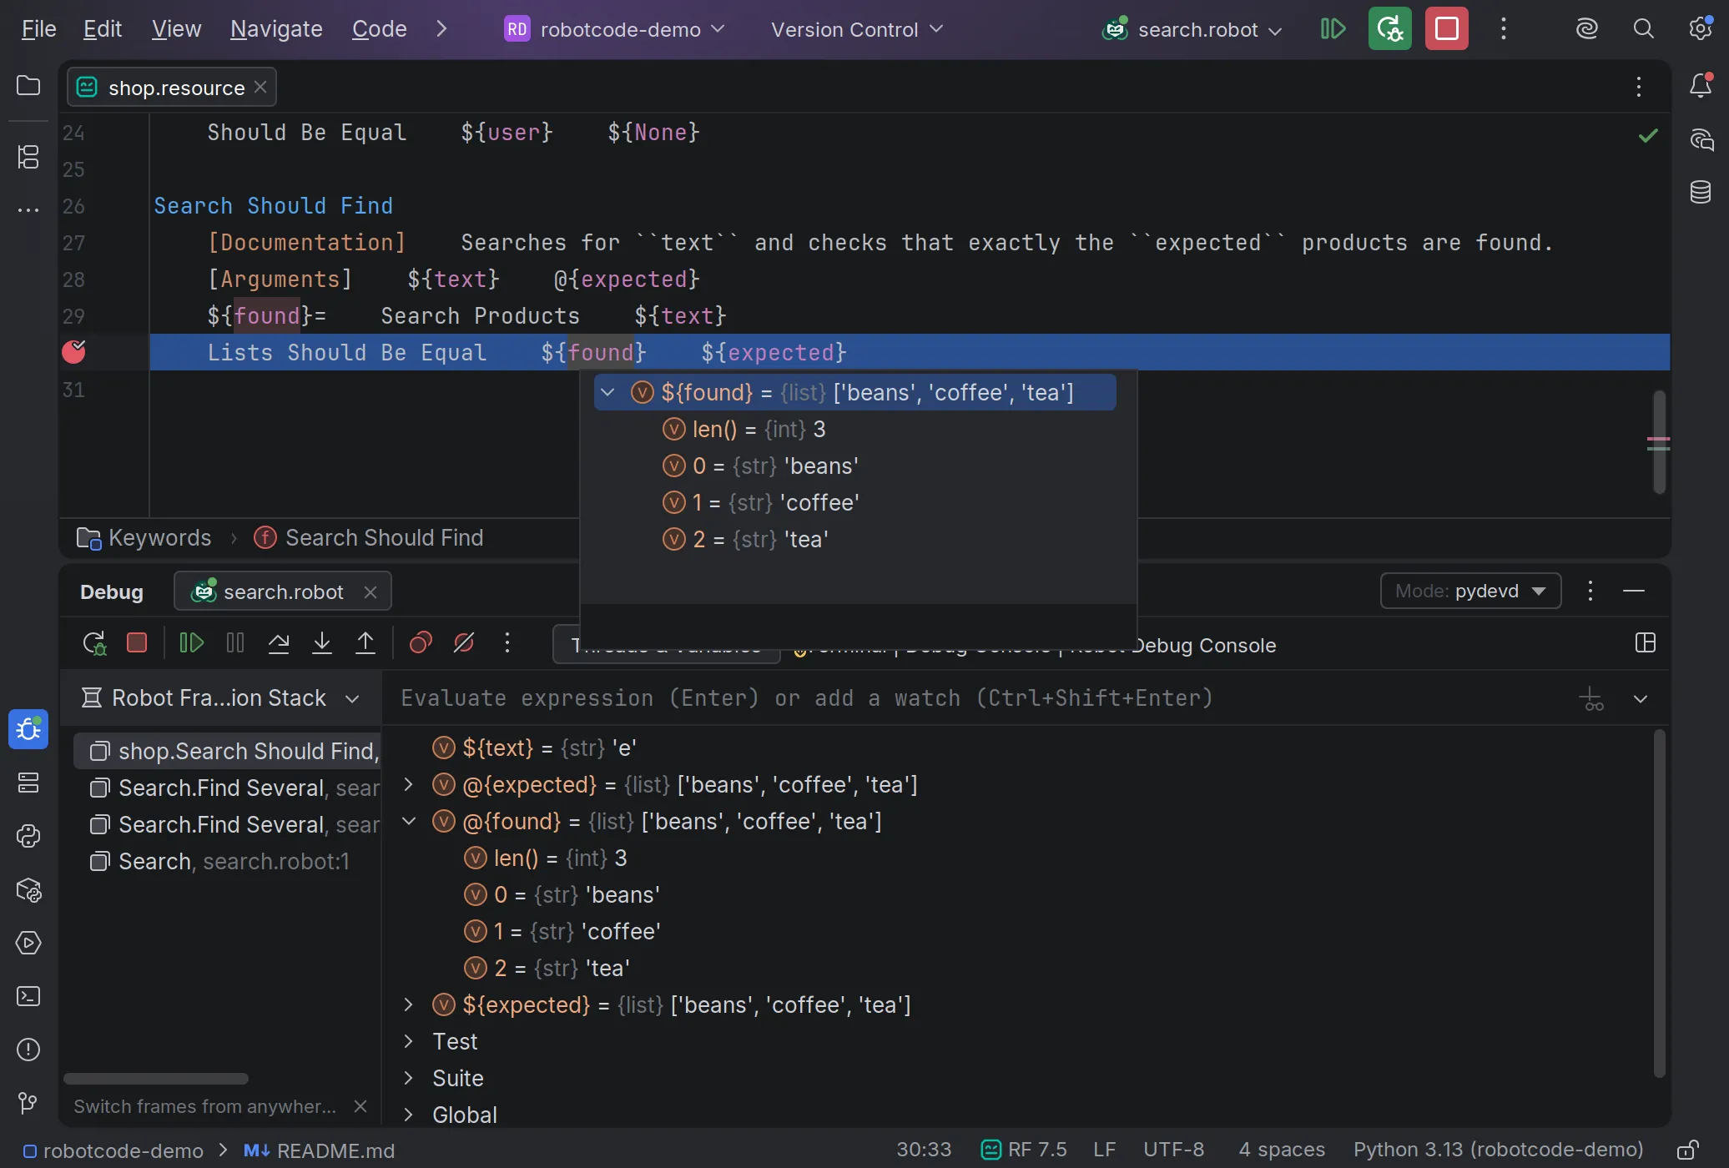The height and width of the screenshot is (1168, 1729).
Task: Select frame Search, search.robot:1
Action: [225, 861]
